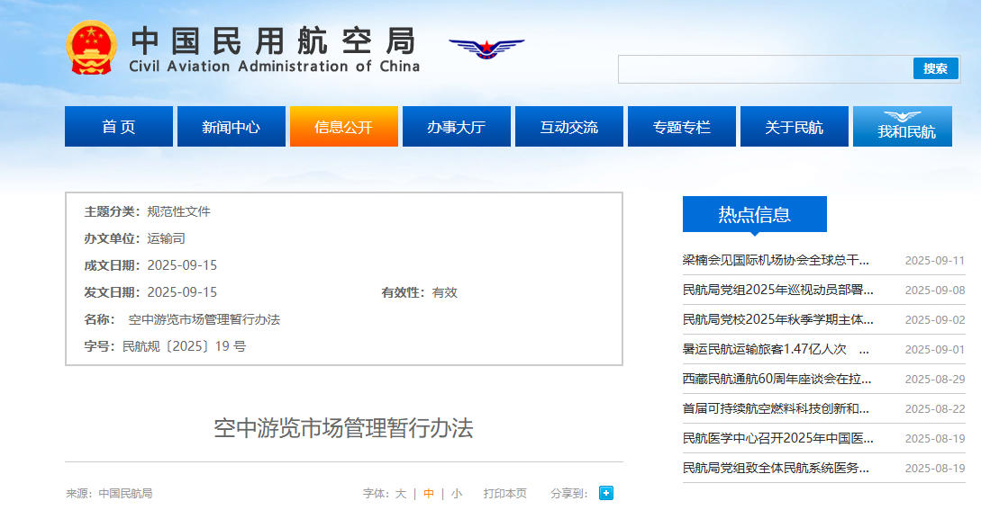This screenshot has width=981, height=510.
Task: Set font size to small 小
Action: point(457,494)
